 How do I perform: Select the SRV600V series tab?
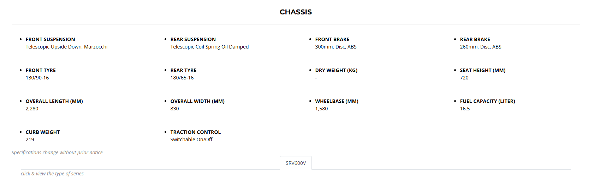(x=296, y=163)
